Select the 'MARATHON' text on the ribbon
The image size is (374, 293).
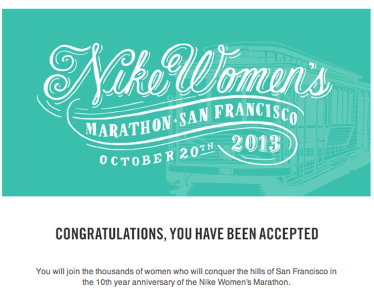(128, 127)
